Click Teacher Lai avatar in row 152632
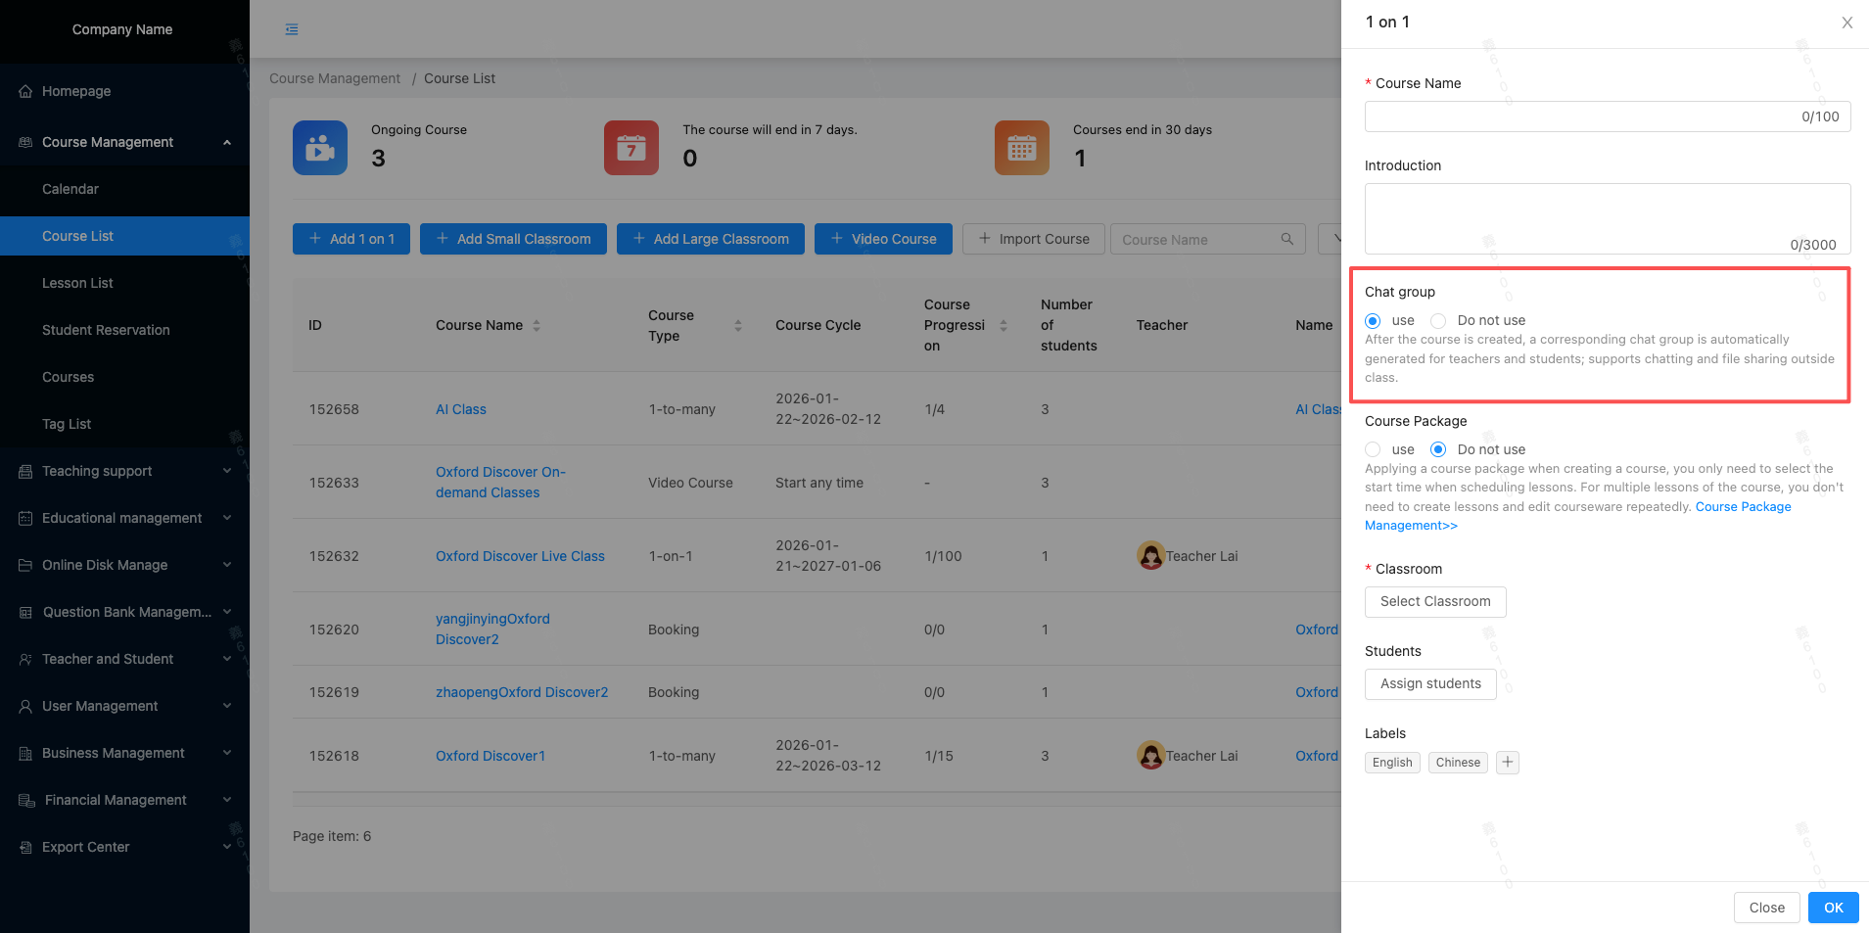This screenshot has width=1869, height=933. point(1150,556)
